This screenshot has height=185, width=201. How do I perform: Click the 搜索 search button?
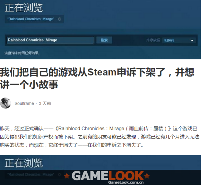pos(104,40)
